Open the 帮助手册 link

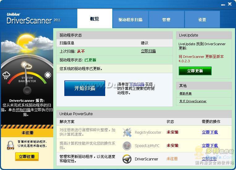(x=186, y=94)
